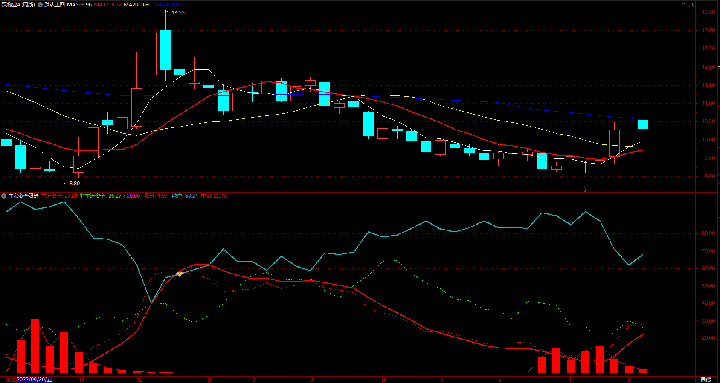Viewport: 720px width, 383px height.
Task: Click the 9.00 price axis label
Action: (x=710, y=176)
